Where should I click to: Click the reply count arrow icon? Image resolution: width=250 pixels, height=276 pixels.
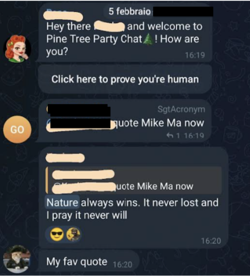(x=170, y=135)
